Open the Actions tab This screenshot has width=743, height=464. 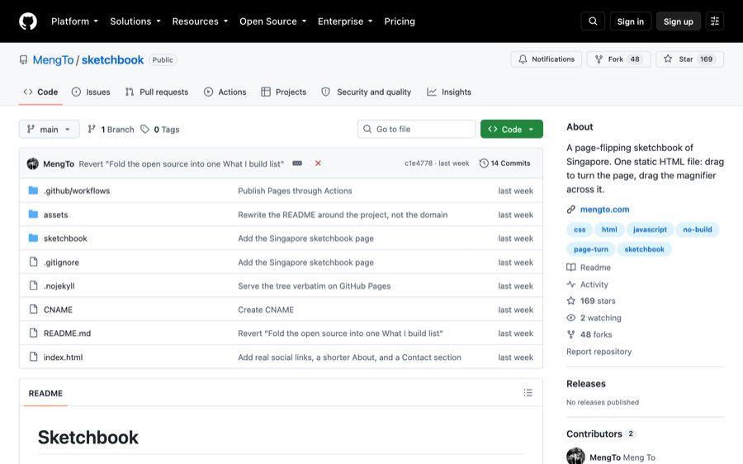pos(225,92)
